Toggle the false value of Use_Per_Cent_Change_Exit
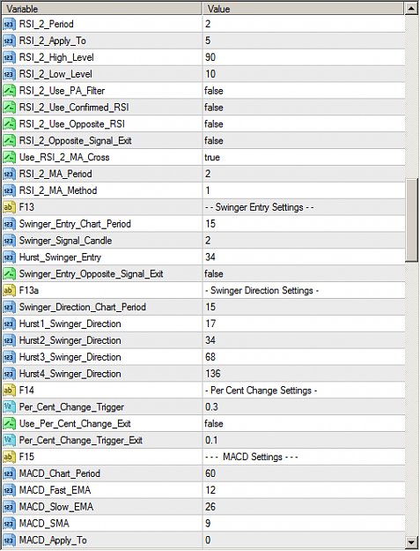The height and width of the screenshot is (551, 420). 214,424
